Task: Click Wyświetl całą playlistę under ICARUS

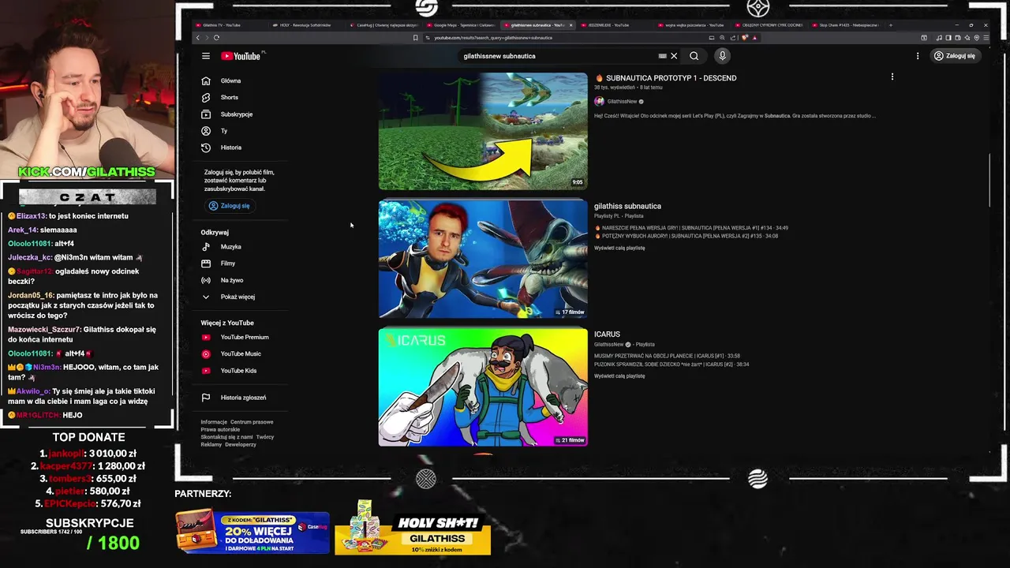Action: pyautogui.click(x=619, y=376)
